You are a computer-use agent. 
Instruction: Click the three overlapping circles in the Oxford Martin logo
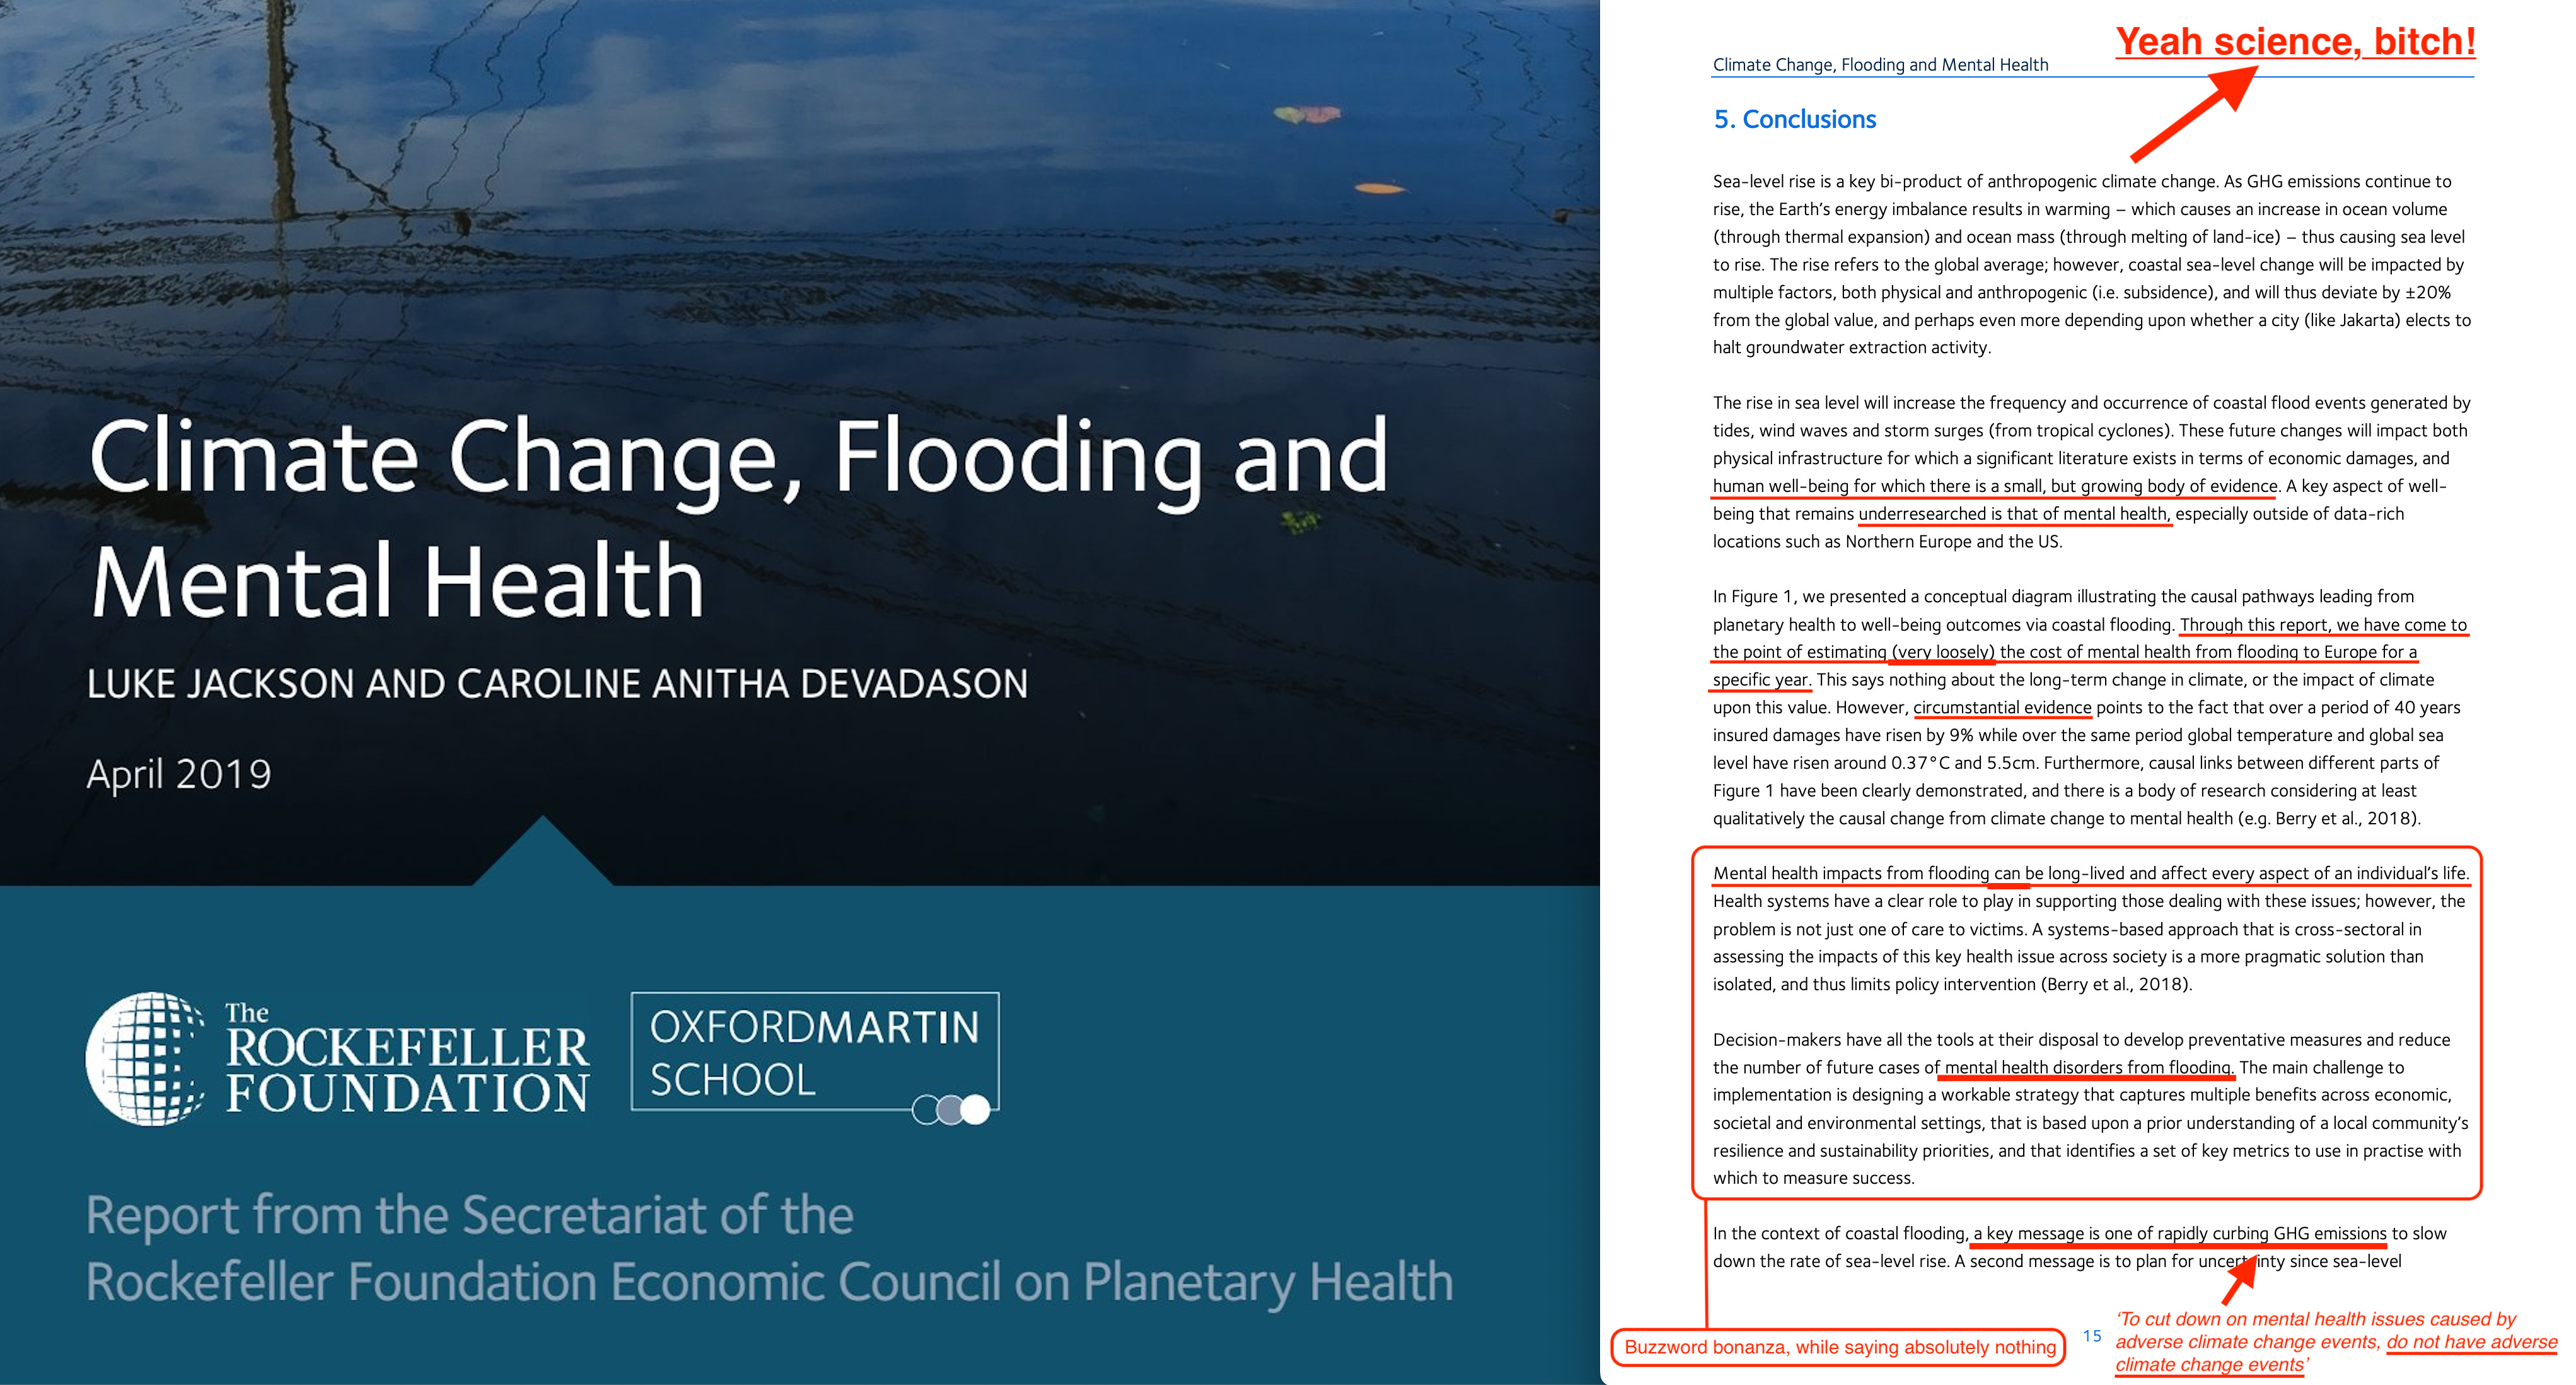click(x=951, y=1109)
